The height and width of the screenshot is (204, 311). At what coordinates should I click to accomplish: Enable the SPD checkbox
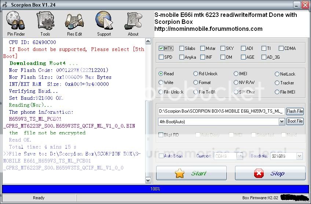(x=161, y=57)
